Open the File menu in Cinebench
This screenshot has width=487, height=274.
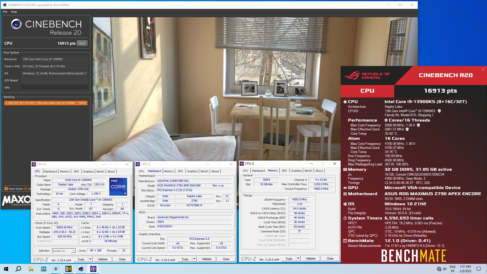point(5,12)
